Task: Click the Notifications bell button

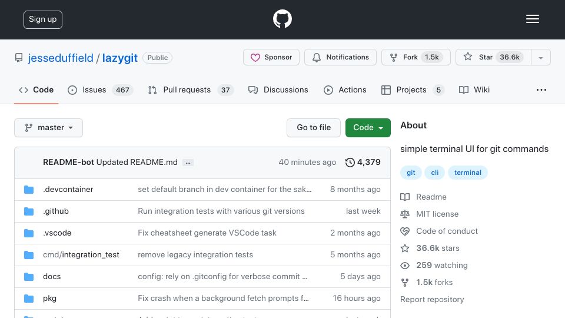Action: point(341,57)
